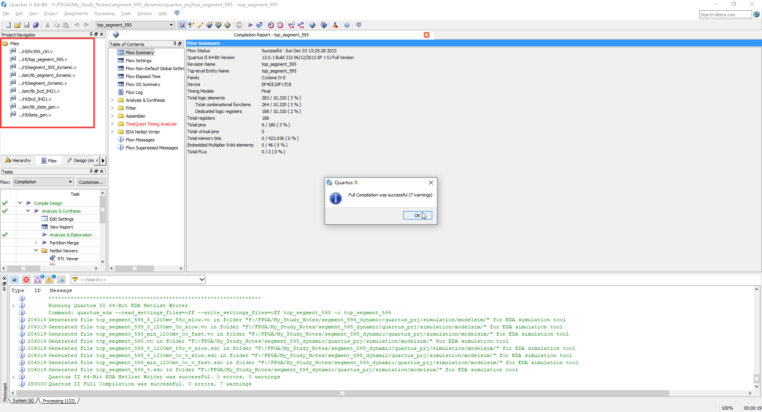Collapse the Compile Design task
762x412 pixels.
tap(20, 203)
